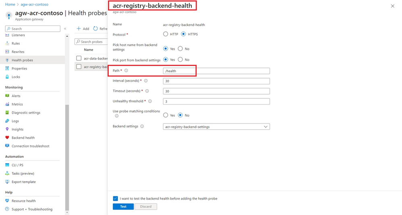Image resolution: width=402 pixels, height=215 pixels.
Task: Click the Connection troubleshoot icon
Action: coord(7,146)
